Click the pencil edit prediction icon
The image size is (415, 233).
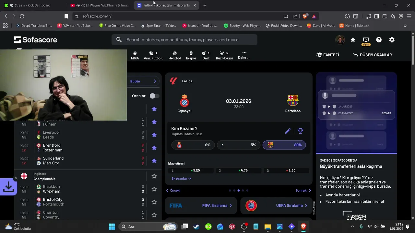pos(288,131)
